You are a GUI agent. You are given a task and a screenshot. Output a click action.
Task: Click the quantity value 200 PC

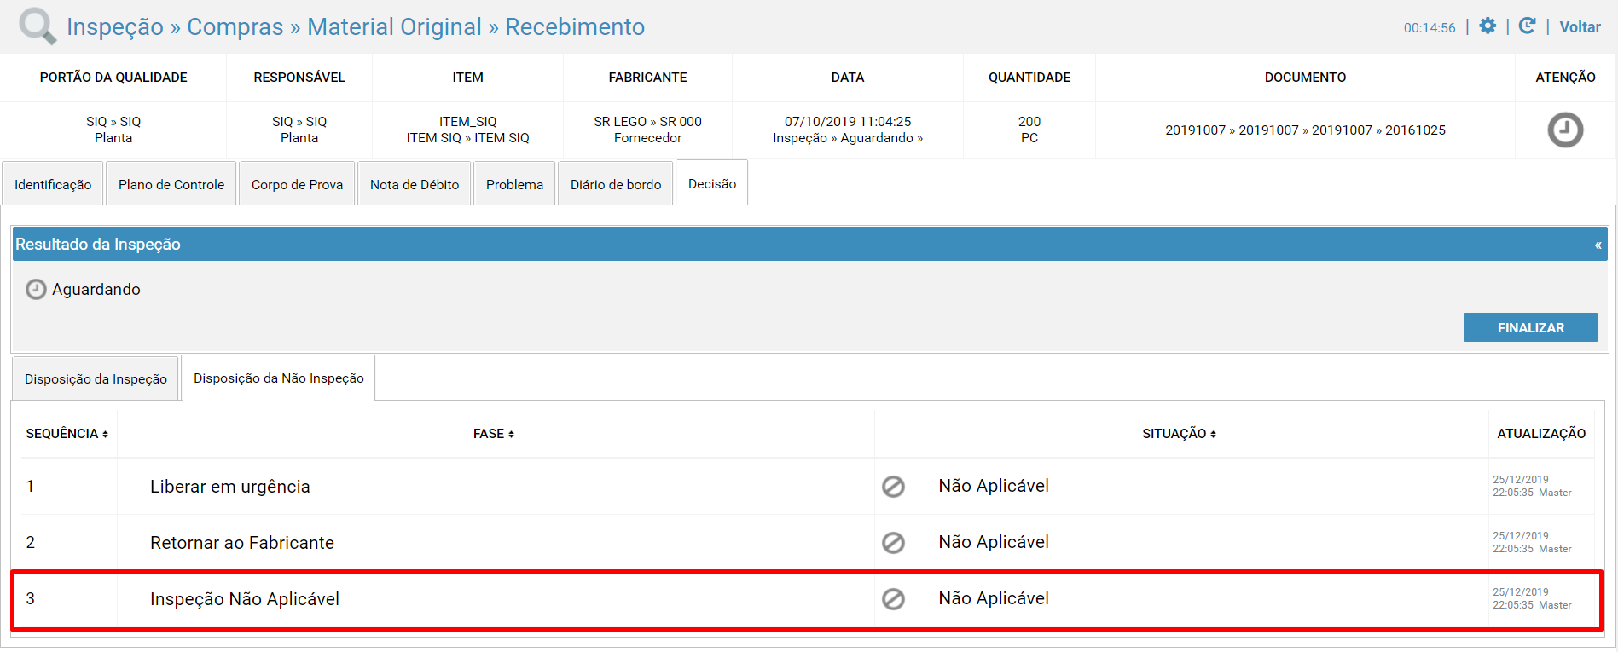tap(1029, 130)
